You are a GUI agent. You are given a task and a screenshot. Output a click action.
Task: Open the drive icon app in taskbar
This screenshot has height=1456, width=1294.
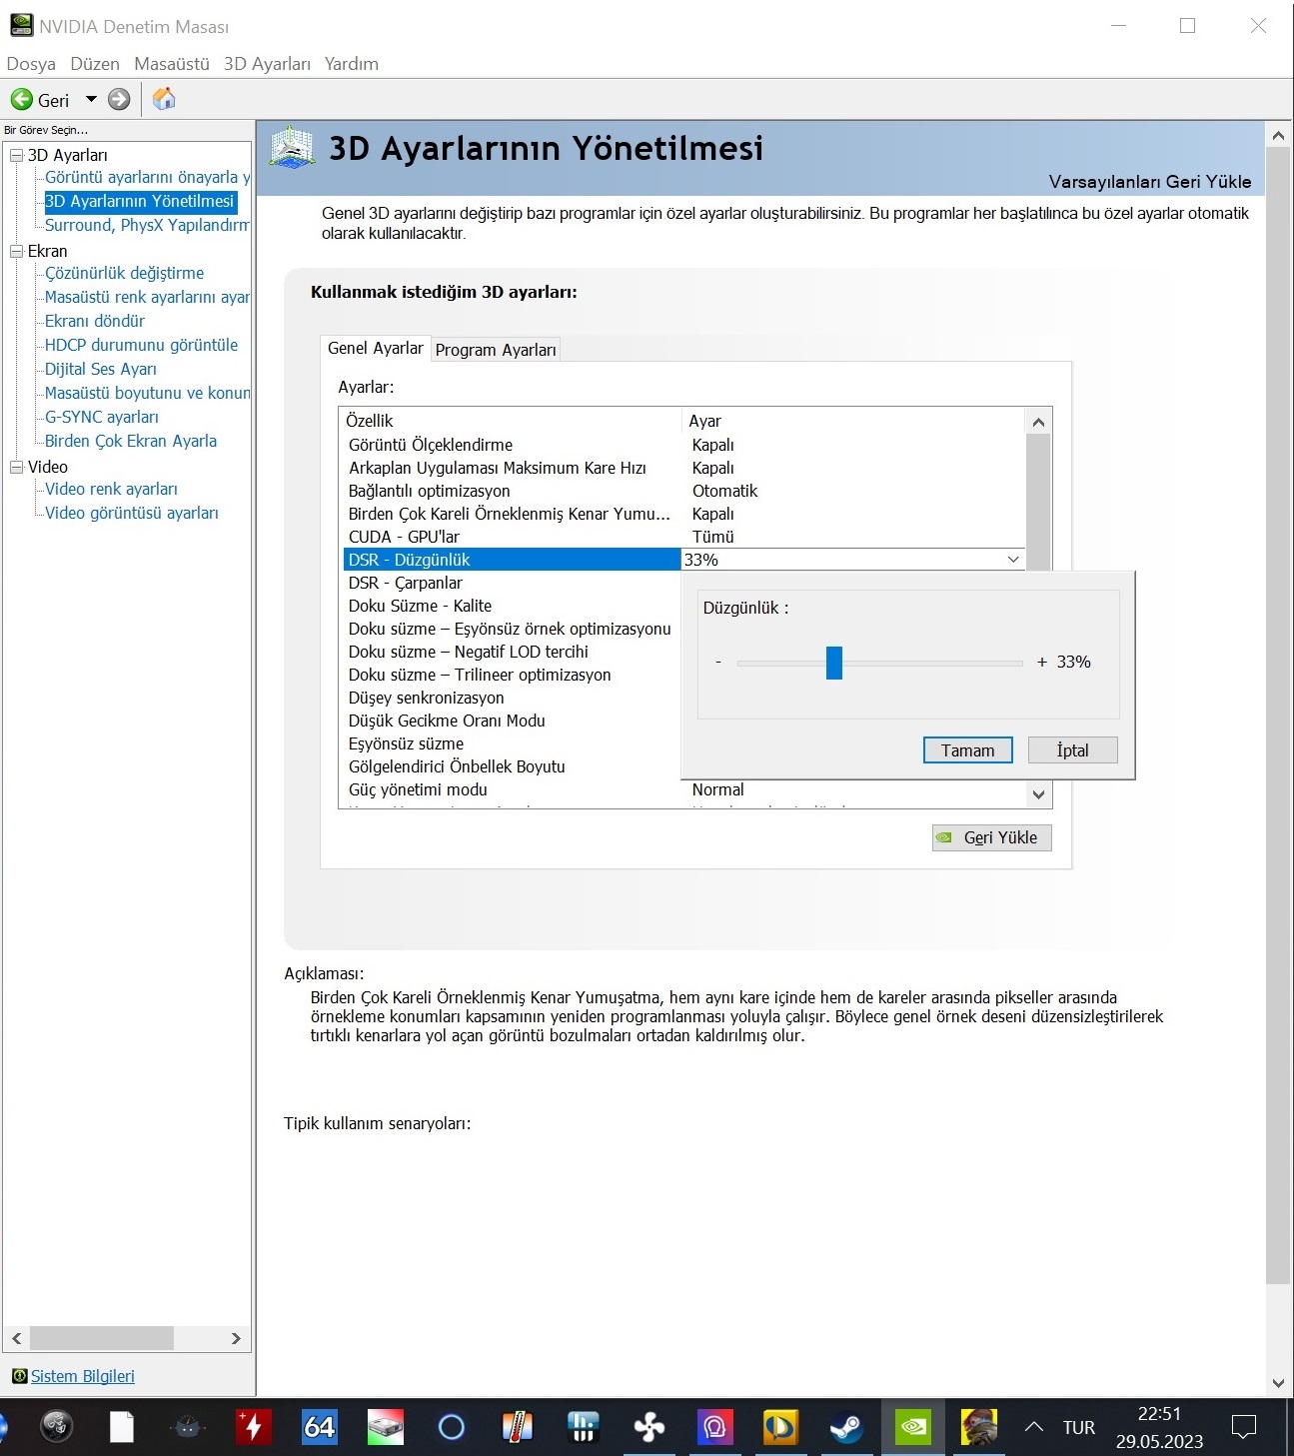[385, 1427]
